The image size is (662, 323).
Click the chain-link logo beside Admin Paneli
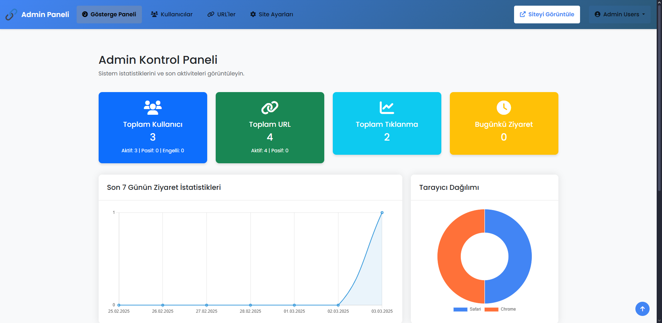[x=11, y=15]
